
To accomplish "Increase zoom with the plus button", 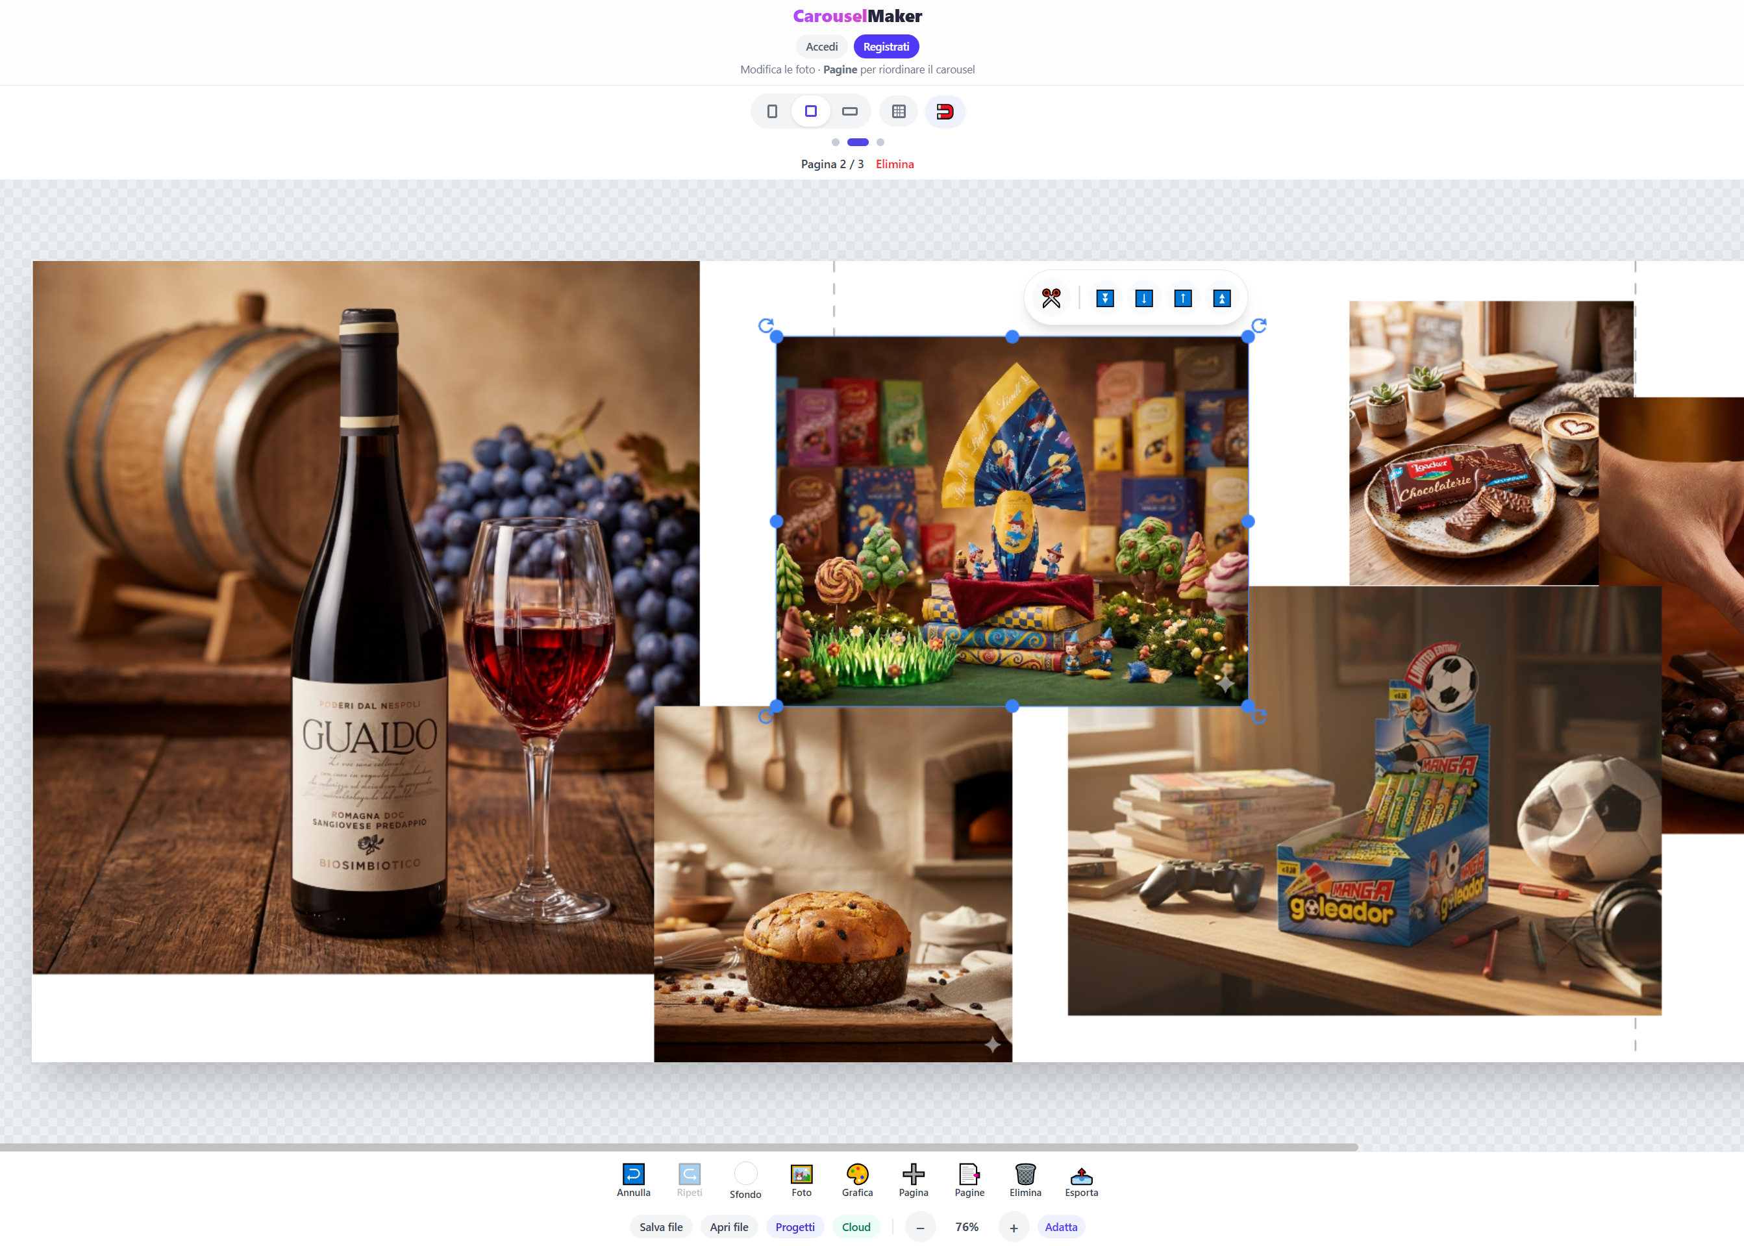I will [1014, 1228].
